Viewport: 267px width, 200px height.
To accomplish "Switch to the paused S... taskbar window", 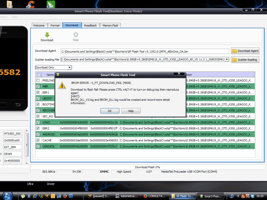I will (x=99, y=196).
